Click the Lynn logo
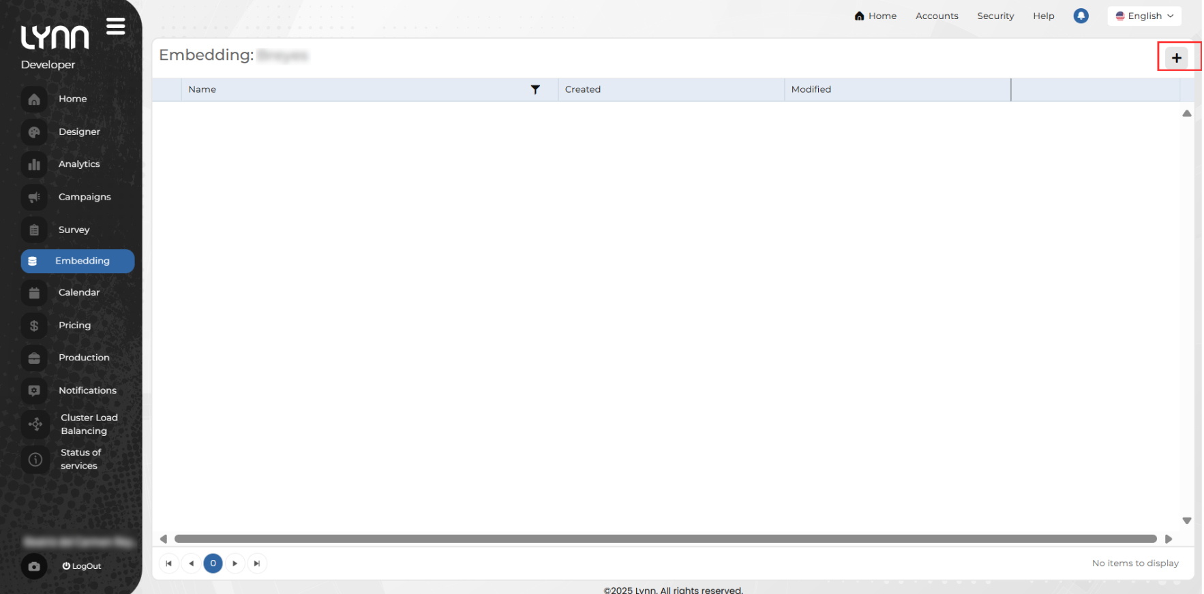 (x=55, y=37)
